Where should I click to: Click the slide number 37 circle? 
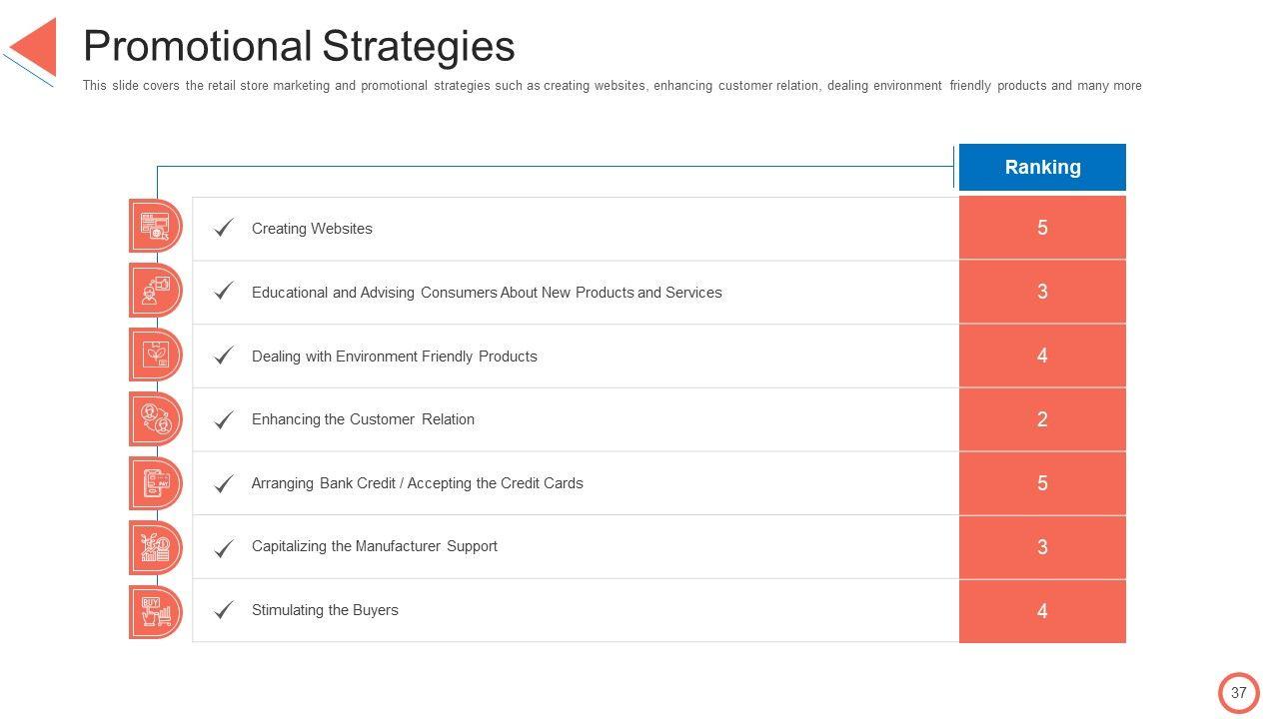coord(1239,693)
